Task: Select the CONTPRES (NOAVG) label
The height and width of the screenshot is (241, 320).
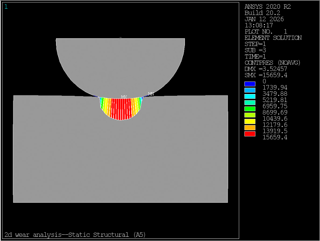Action: (x=272, y=63)
